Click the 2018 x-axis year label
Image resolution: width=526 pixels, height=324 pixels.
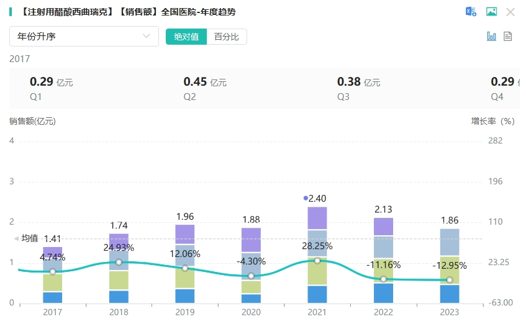119,312
